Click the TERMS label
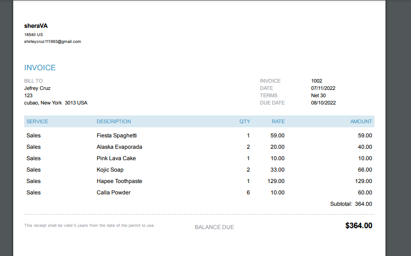 pos(269,95)
